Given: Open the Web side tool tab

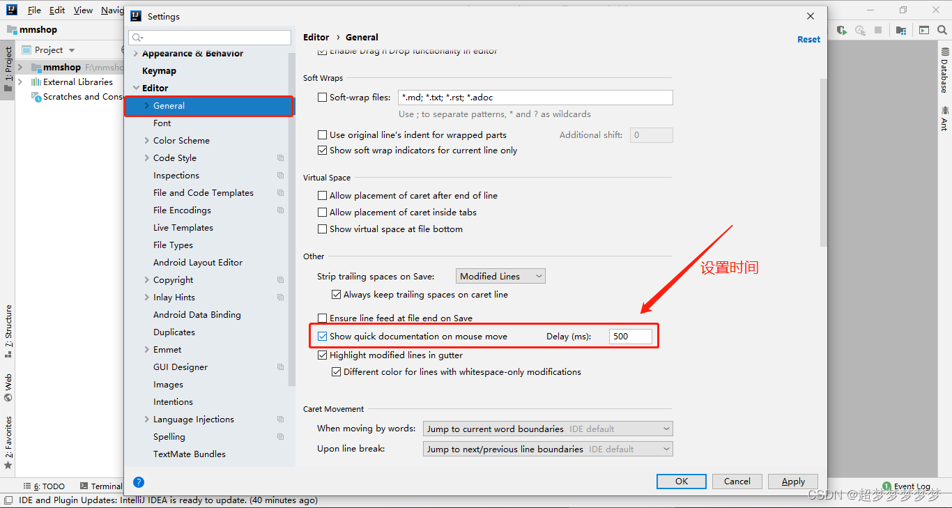Looking at the screenshot, I should pos(8,387).
